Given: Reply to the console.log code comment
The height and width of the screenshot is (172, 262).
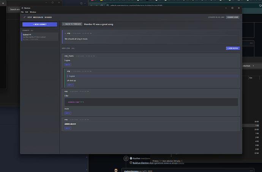Looking at the screenshot, I should pos(68,113).
